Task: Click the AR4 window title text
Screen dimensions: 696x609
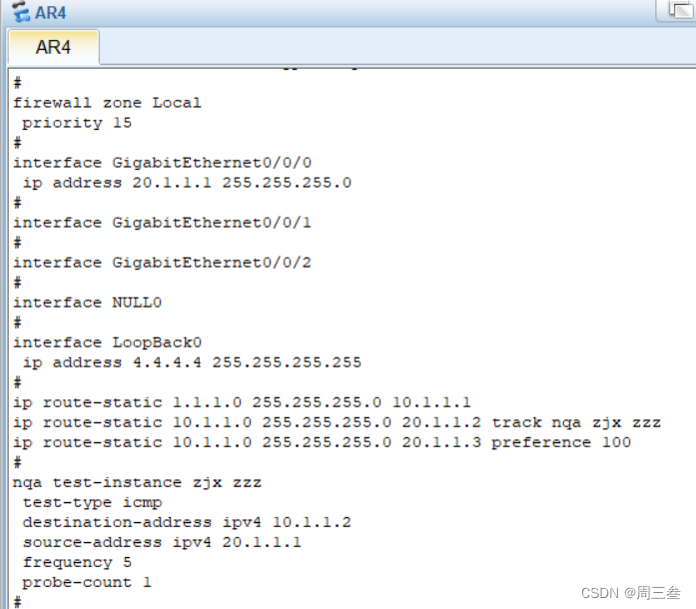Action: (51, 13)
